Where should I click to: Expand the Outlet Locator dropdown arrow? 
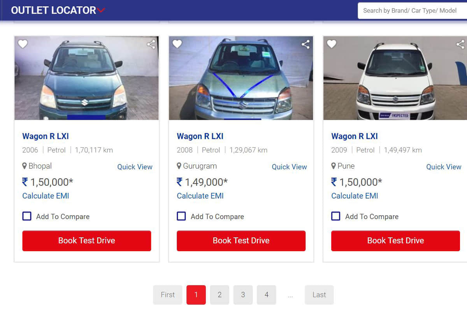(x=101, y=10)
